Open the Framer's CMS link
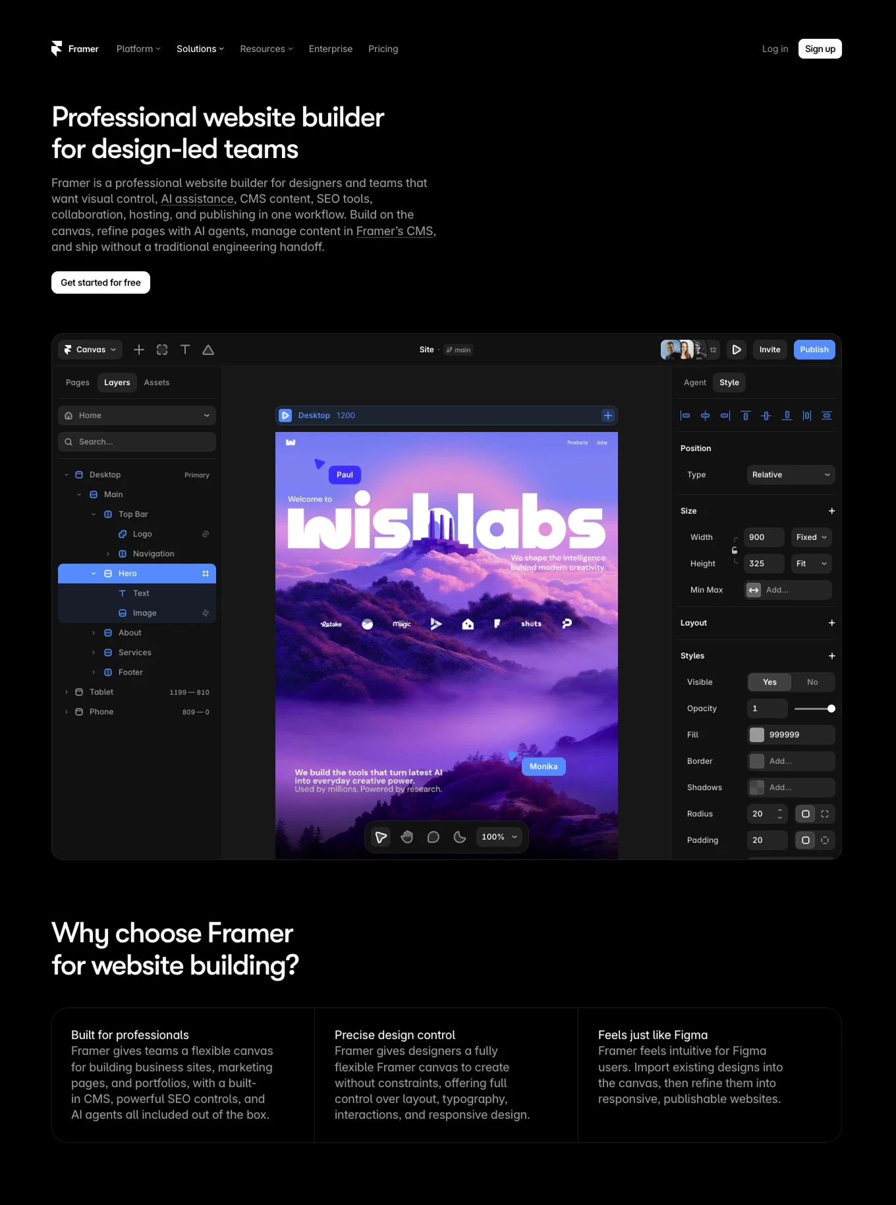 [x=395, y=231]
